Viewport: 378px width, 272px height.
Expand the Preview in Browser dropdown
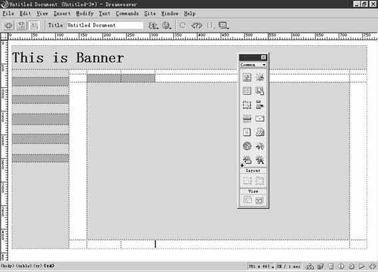pyautogui.click(x=166, y=25)
